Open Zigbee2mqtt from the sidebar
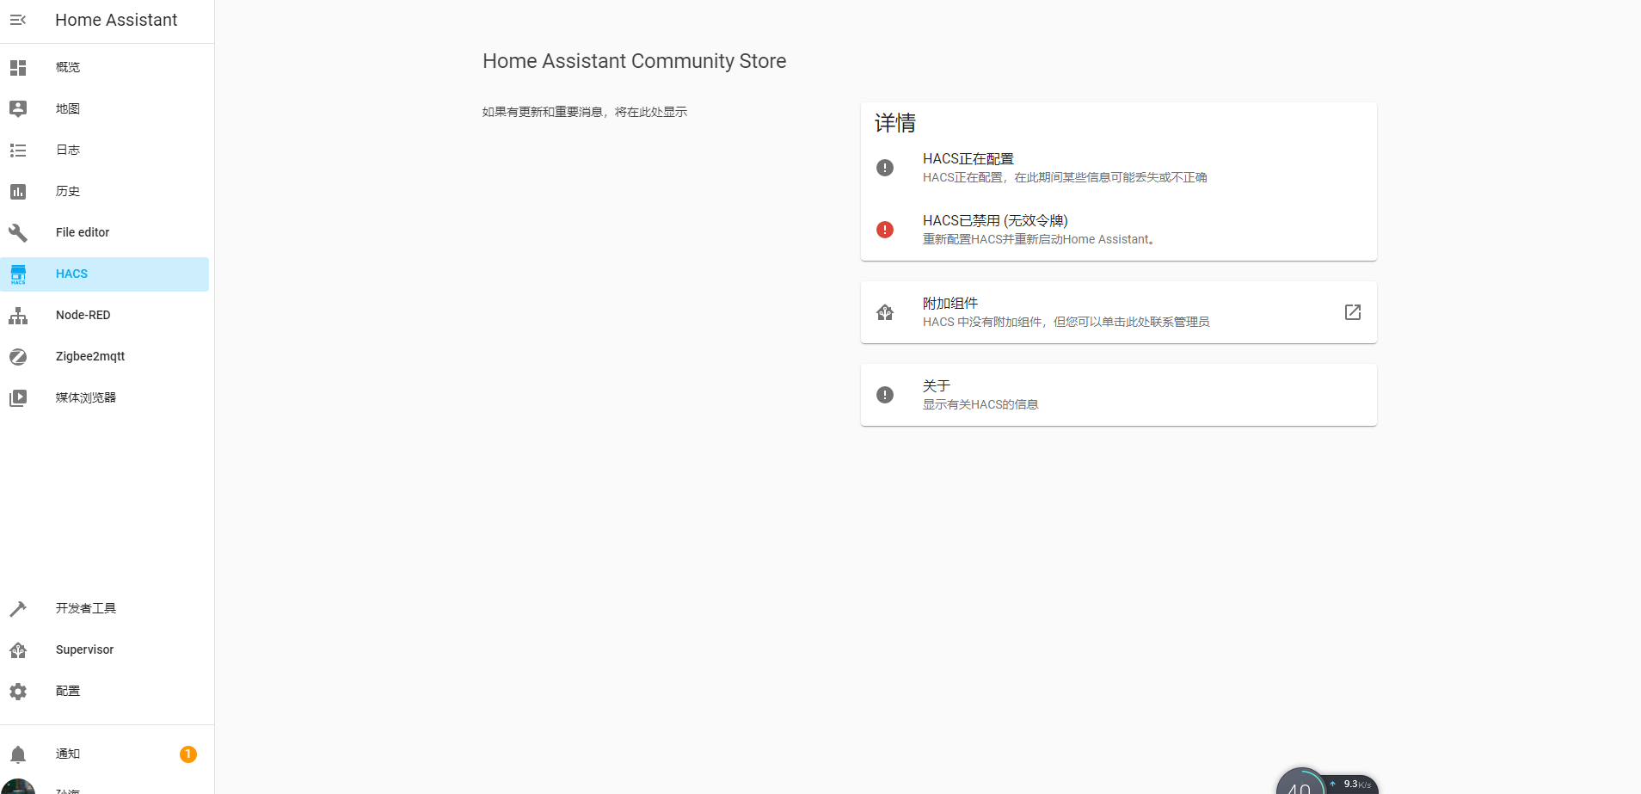The image size is (1641, 794). click(x=105, y=356)
